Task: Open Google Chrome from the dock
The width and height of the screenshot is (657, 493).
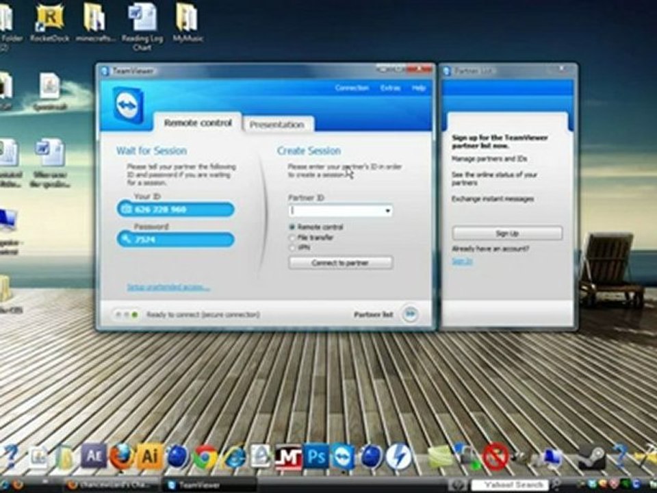Action: tap(204, 457)
